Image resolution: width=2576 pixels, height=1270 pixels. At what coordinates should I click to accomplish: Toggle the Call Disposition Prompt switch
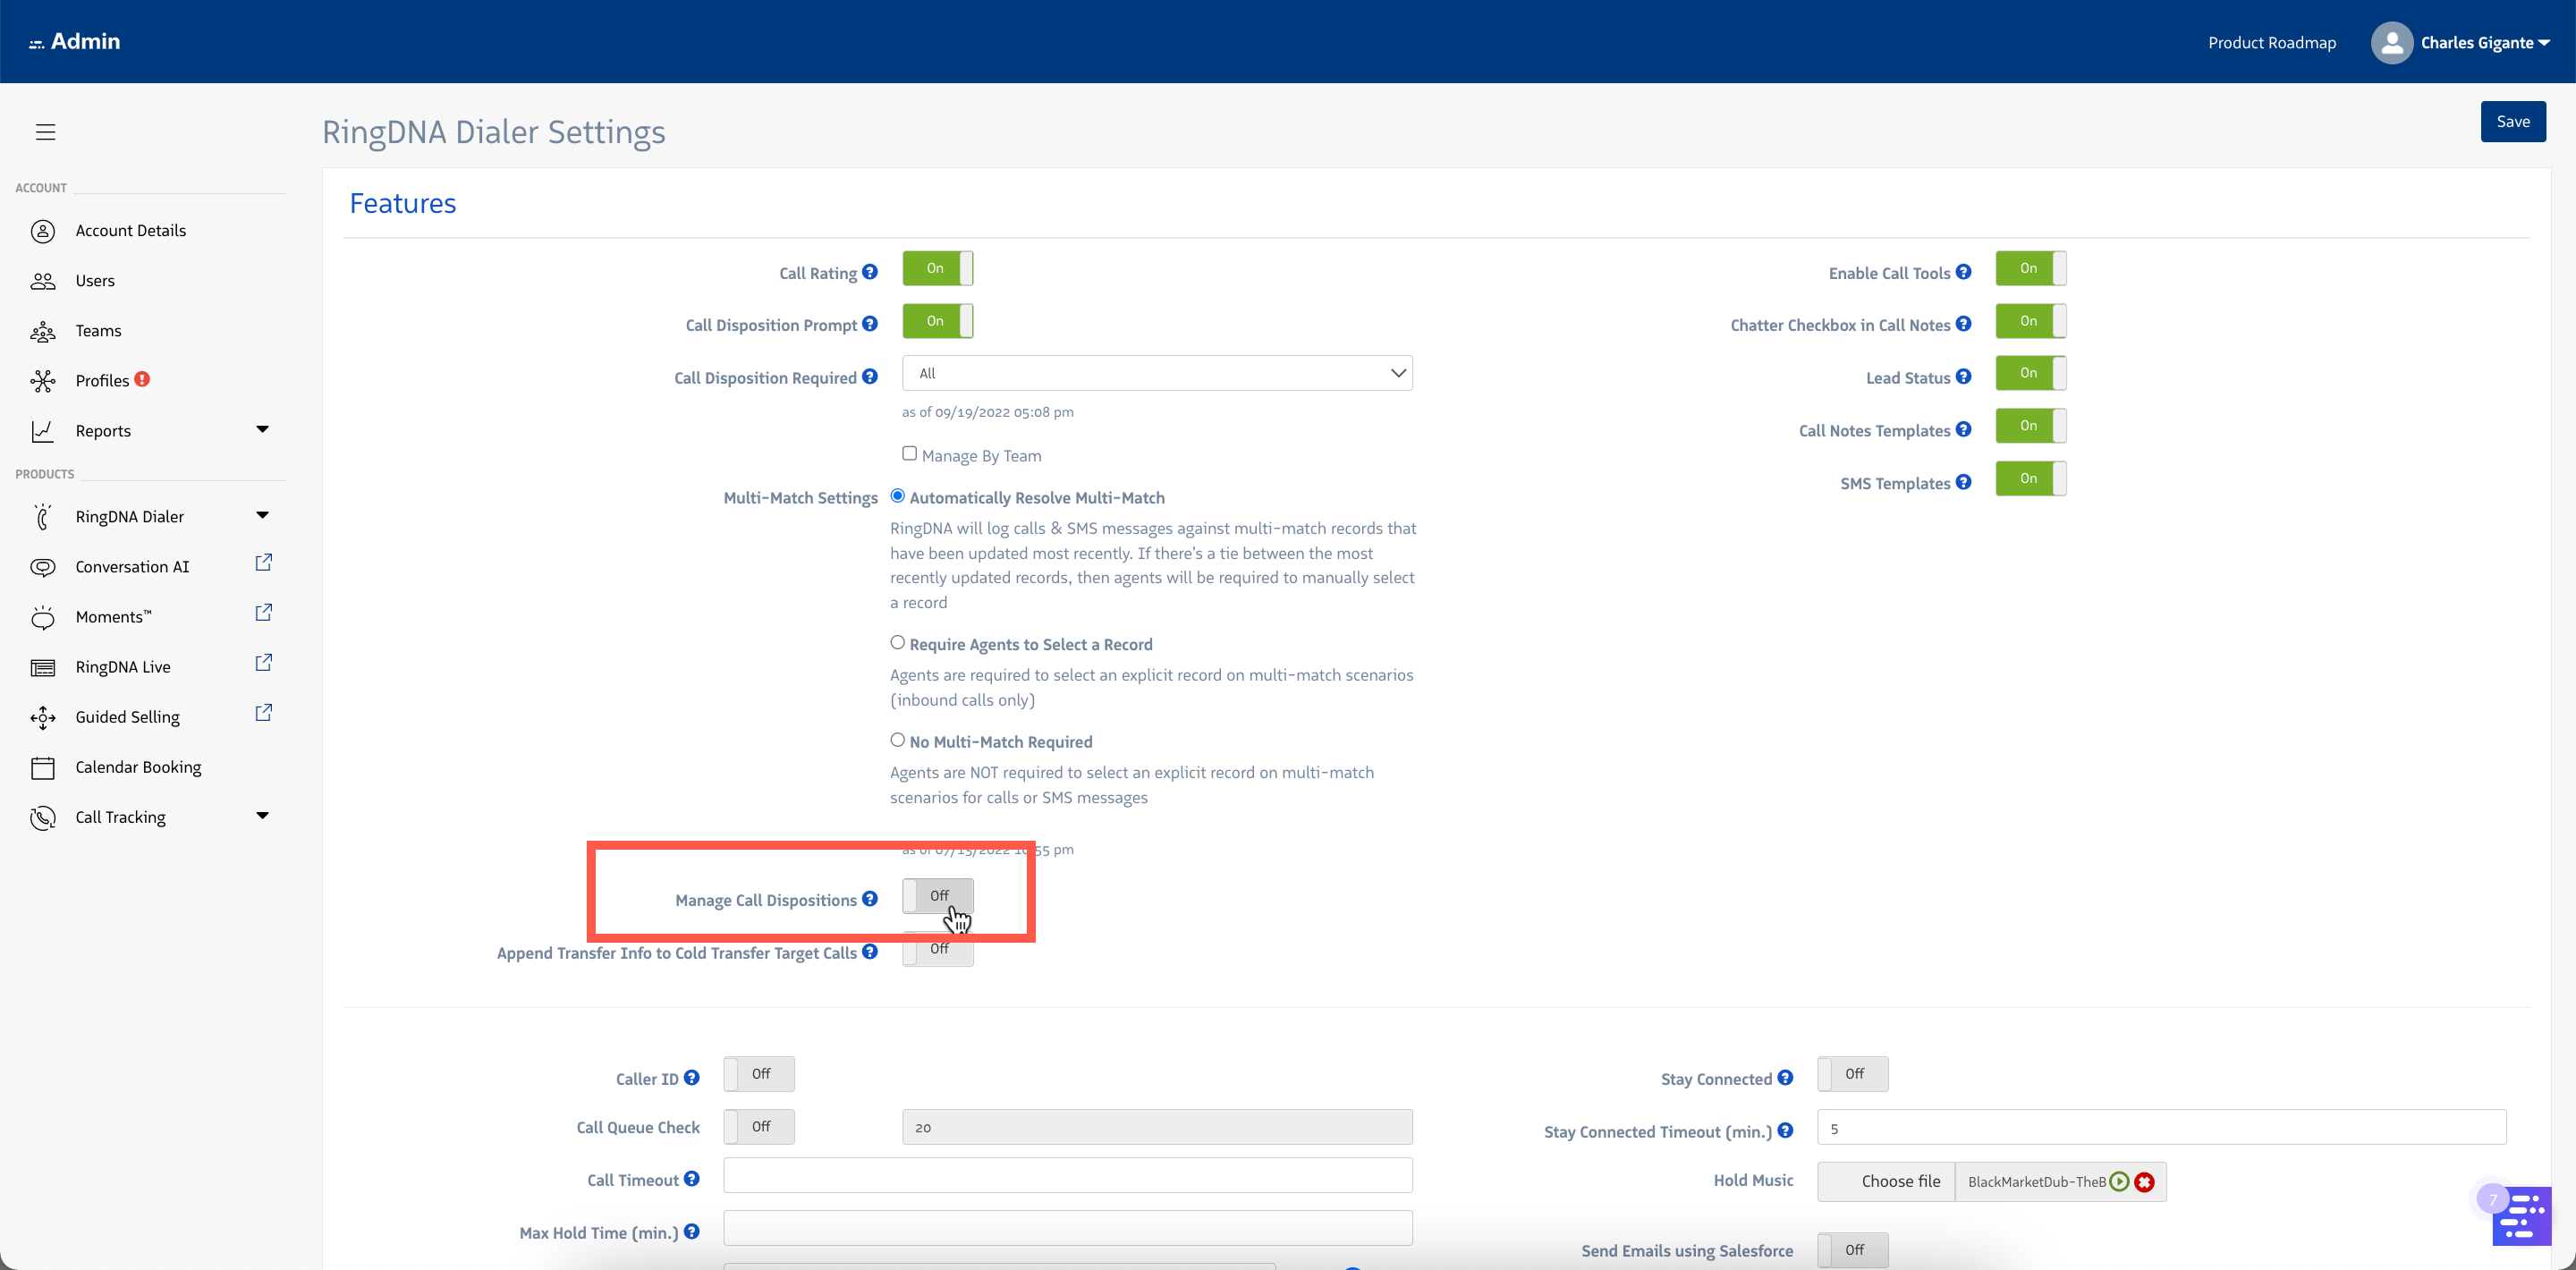937,321
